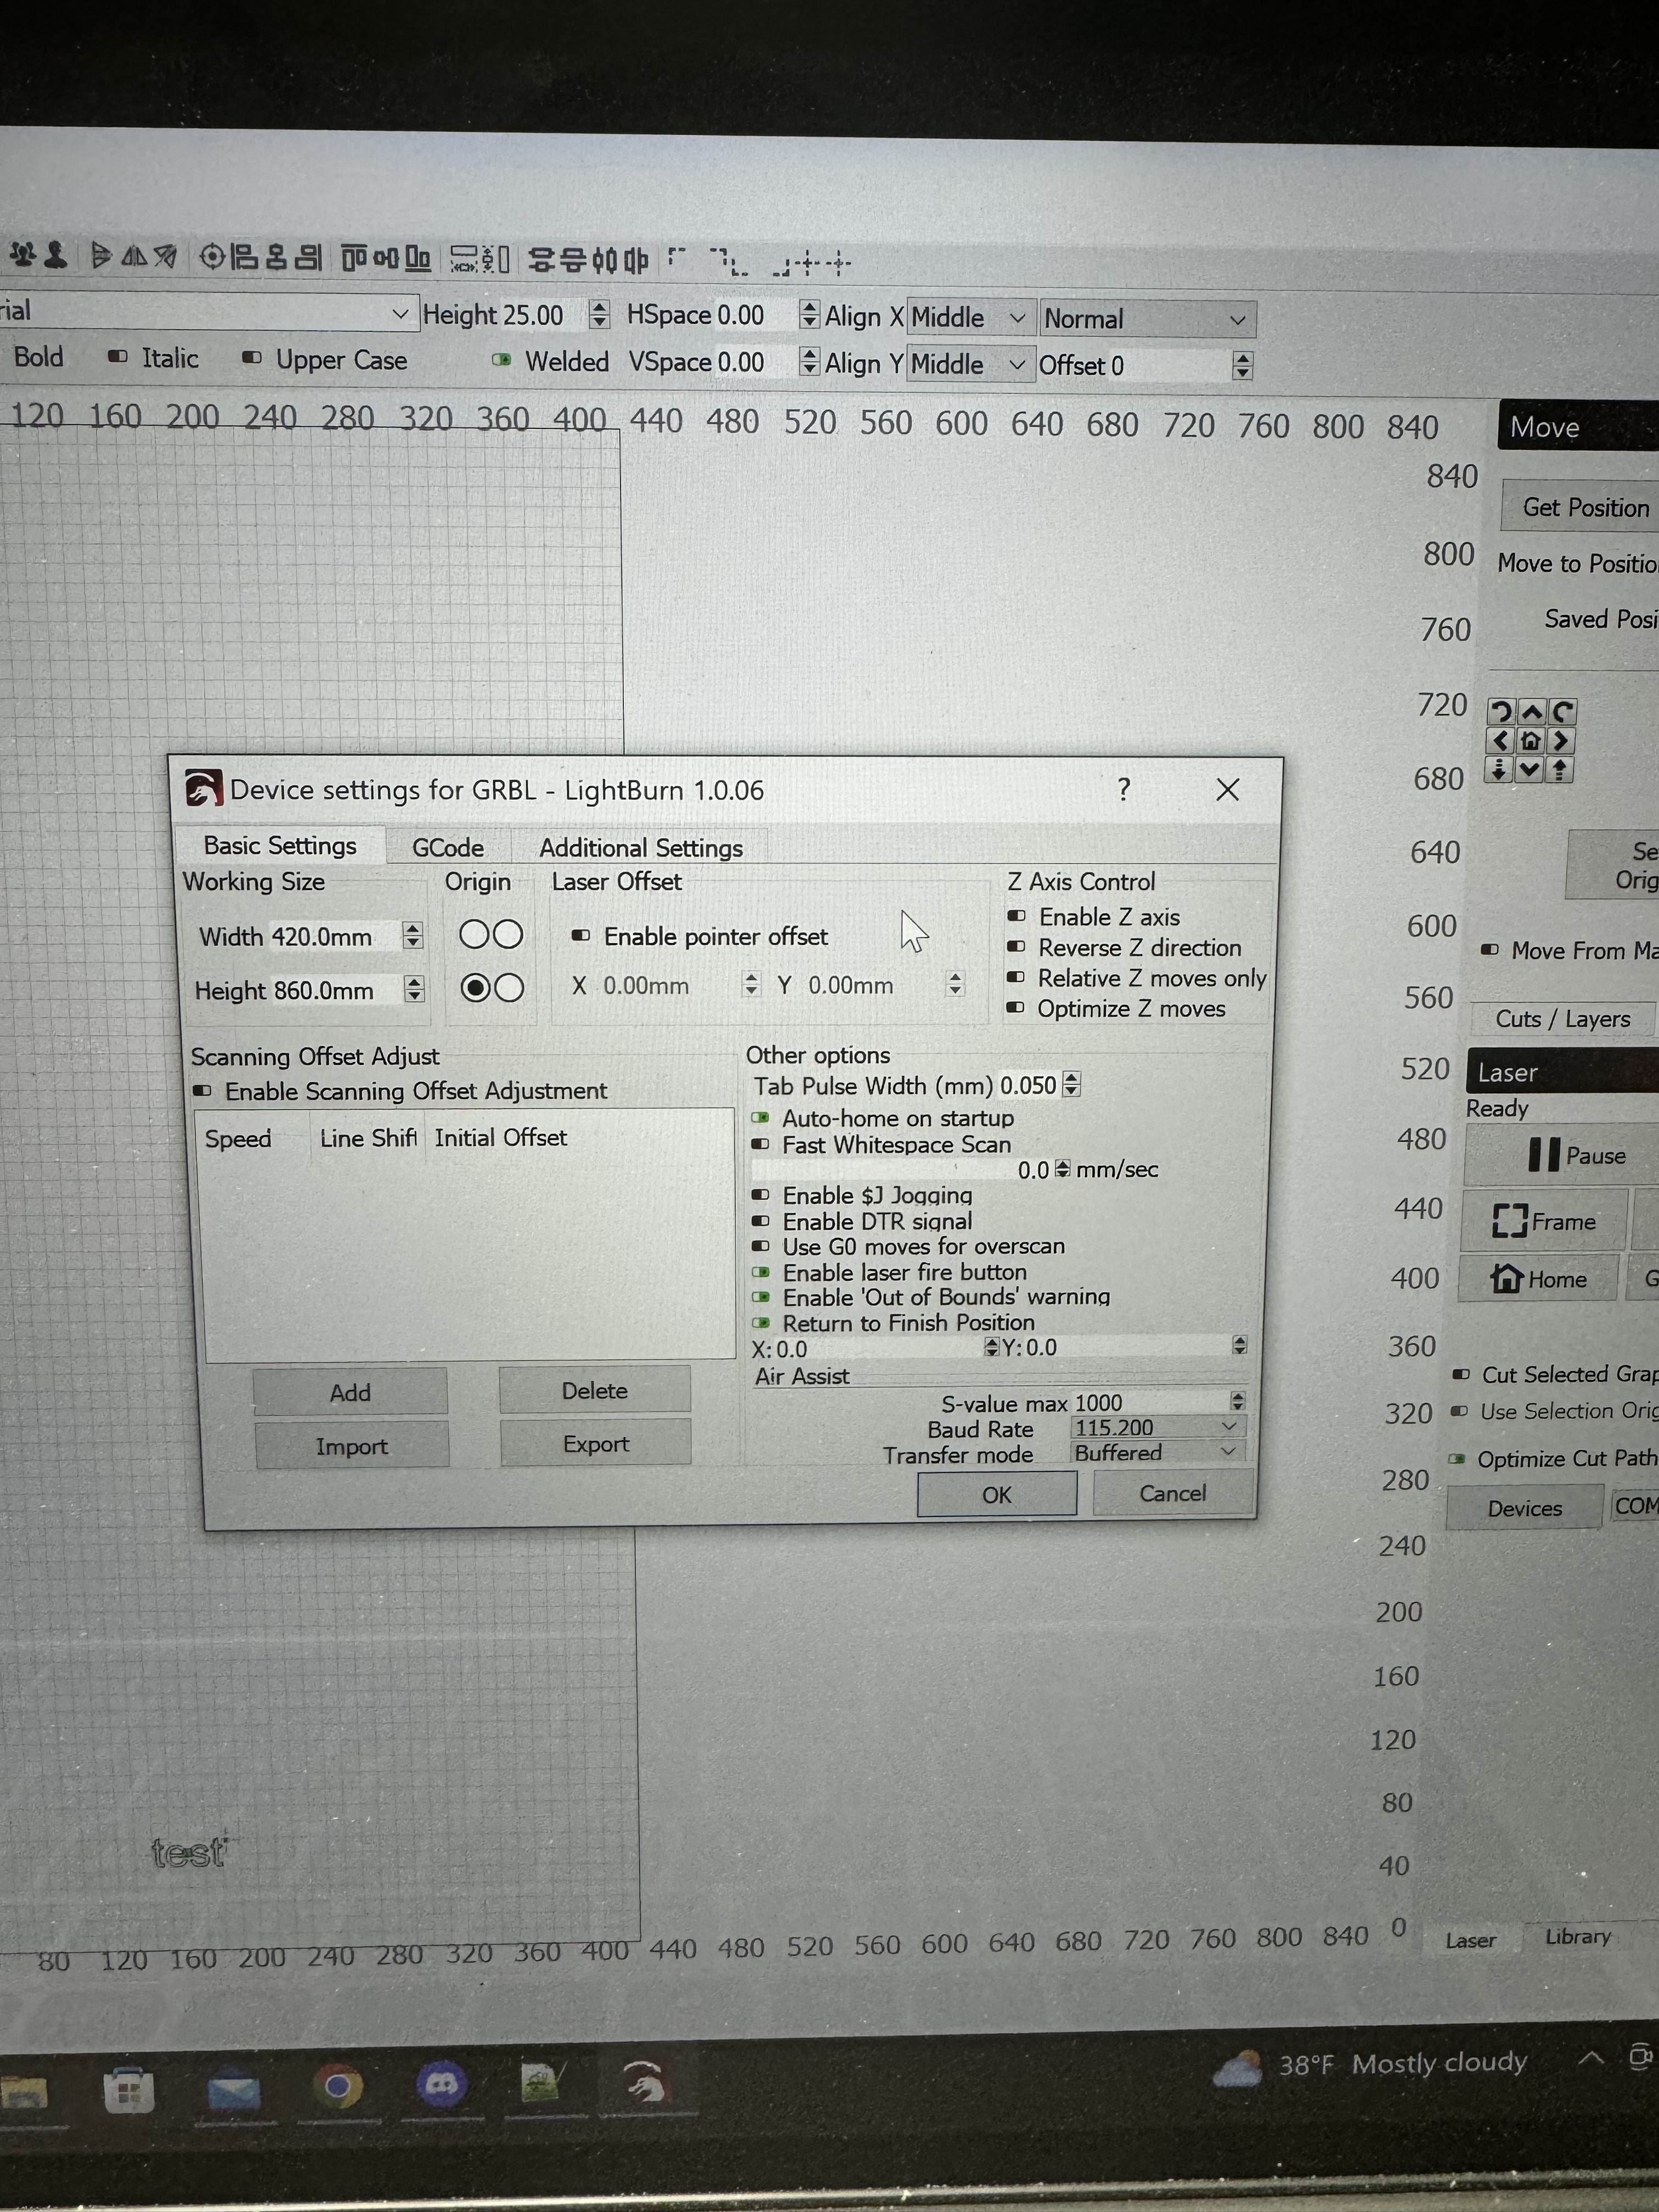Image resolution: width=1659 pixels, height=2212 pixels.
Task: Click the align right edges toolbar icon
Action: (x=308, y=258)
